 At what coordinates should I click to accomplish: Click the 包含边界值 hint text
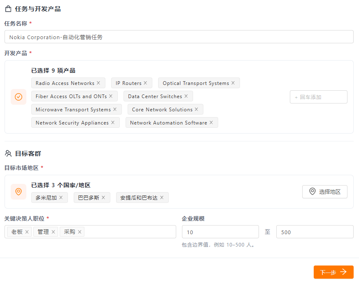point(218,245)
